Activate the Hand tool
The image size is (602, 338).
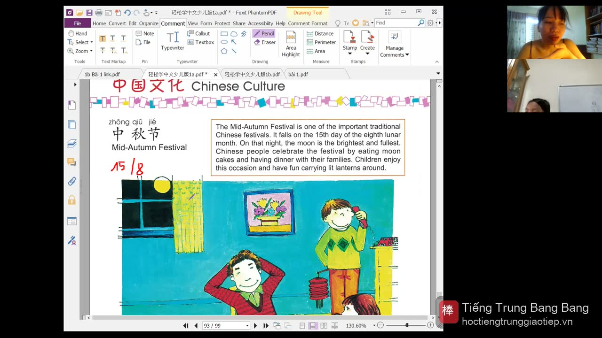tap(78, 33)
